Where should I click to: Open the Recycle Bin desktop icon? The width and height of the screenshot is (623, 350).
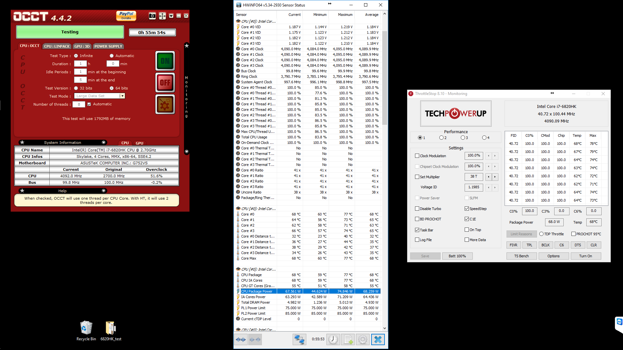pyautogui.click(x=86, y=331)
